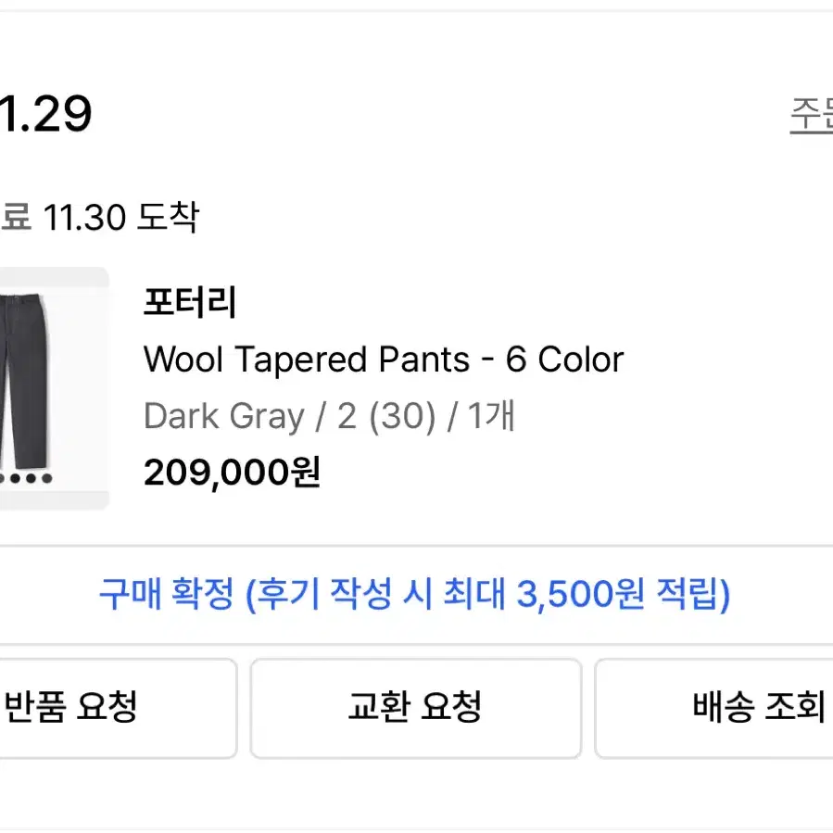Image resolution: width=833 pixels, height=833 pixels.
Task: Track the shipment via 배송 조회
Action: click(x=714, y=708)
